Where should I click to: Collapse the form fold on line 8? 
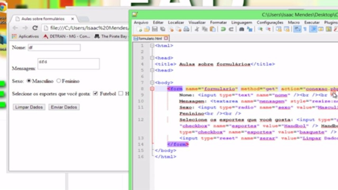[x=152, y=89]
